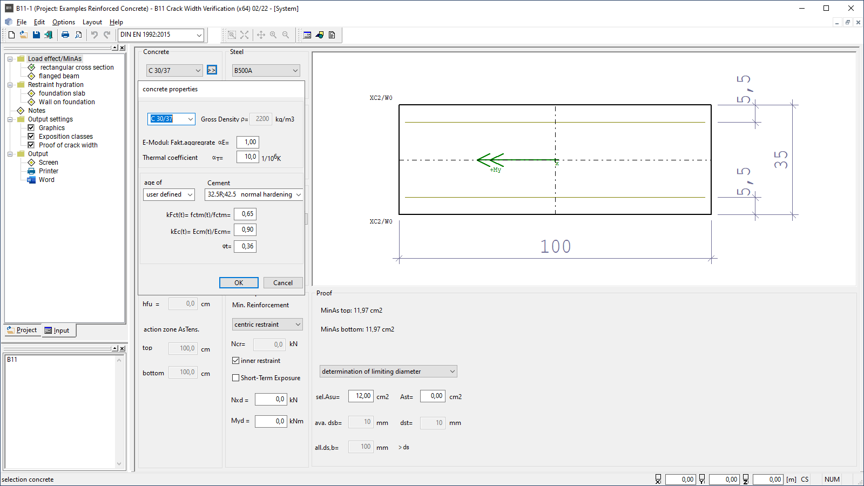
Task: Confirm concrete properties with OK
Action: [239, 283]
